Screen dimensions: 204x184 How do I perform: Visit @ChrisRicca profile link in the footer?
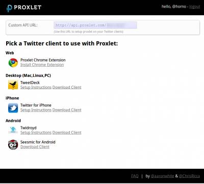coord(189,176)
